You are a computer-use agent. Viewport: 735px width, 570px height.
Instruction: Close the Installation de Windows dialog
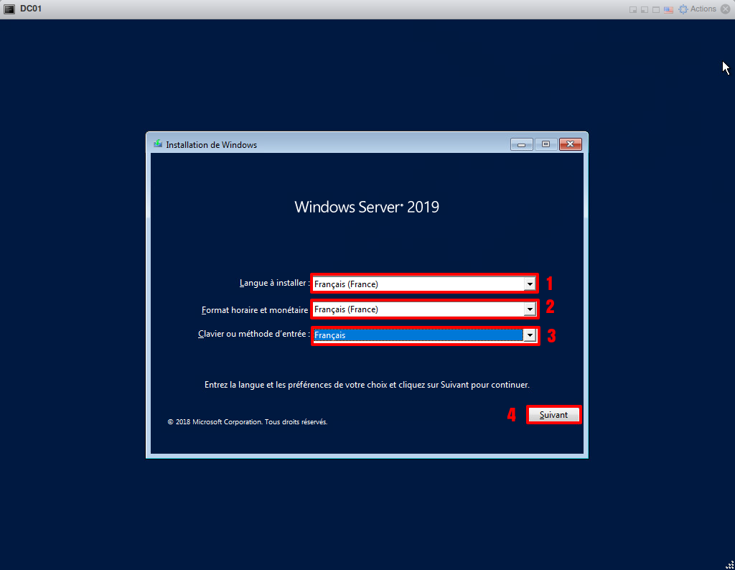pyautogui.click(x=570, y=144)
